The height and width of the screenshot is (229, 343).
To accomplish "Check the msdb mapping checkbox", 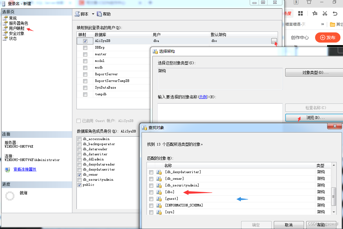I will [x=85, y=68].
